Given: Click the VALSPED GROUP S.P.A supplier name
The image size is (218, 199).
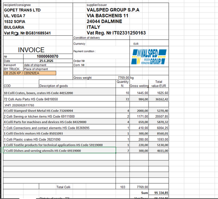Looking at the screenshot, I should (x=113, y=10).
